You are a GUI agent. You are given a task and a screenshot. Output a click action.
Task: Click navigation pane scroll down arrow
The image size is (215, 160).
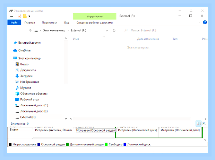(66, 119)
